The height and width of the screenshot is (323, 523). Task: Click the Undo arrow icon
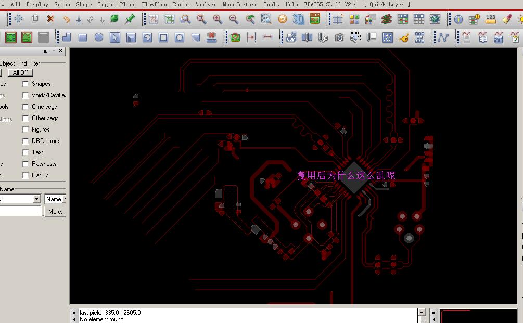tap(67, 19)
